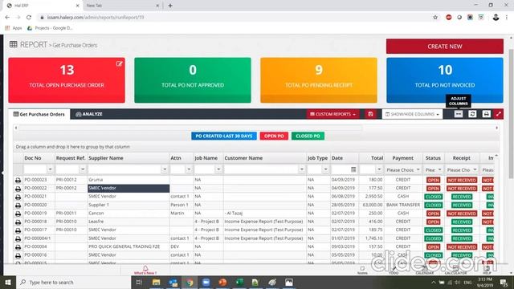The width and height of the screenshot is (514, 289).
Task: Switch to the Analyze tab
Action: pos(89,114)
